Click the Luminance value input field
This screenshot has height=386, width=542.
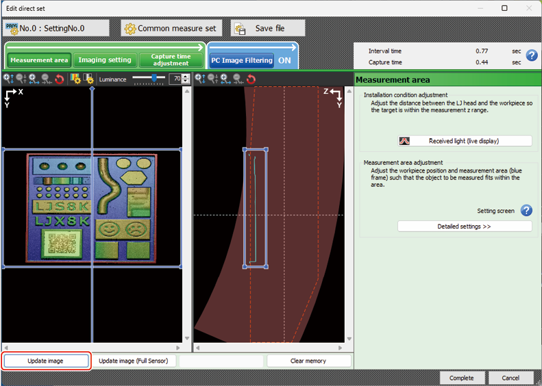(175, 79)
